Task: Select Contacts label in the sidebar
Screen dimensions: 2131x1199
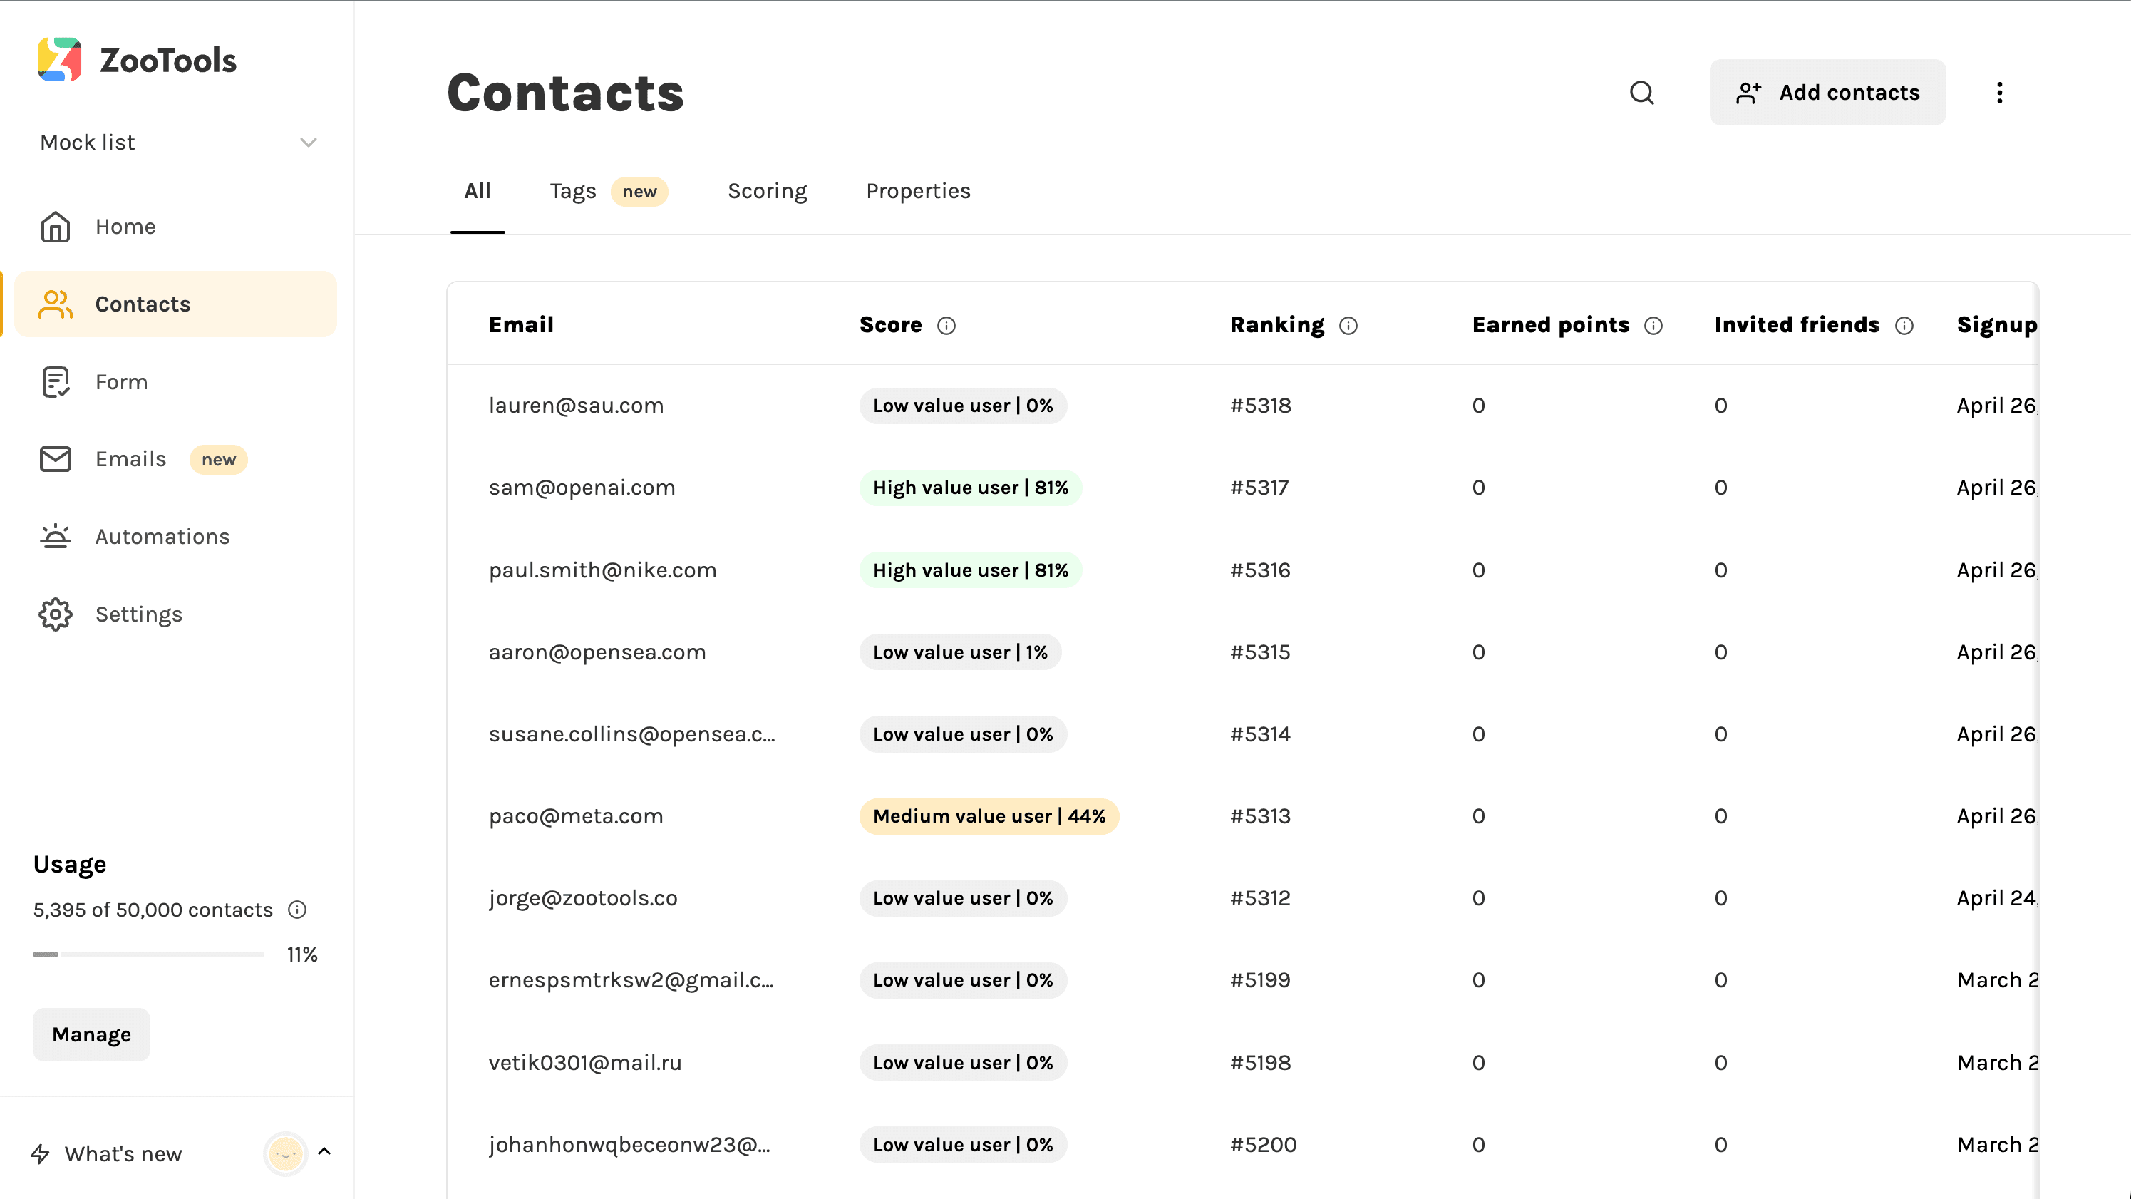Action: (x=143, y=304)
